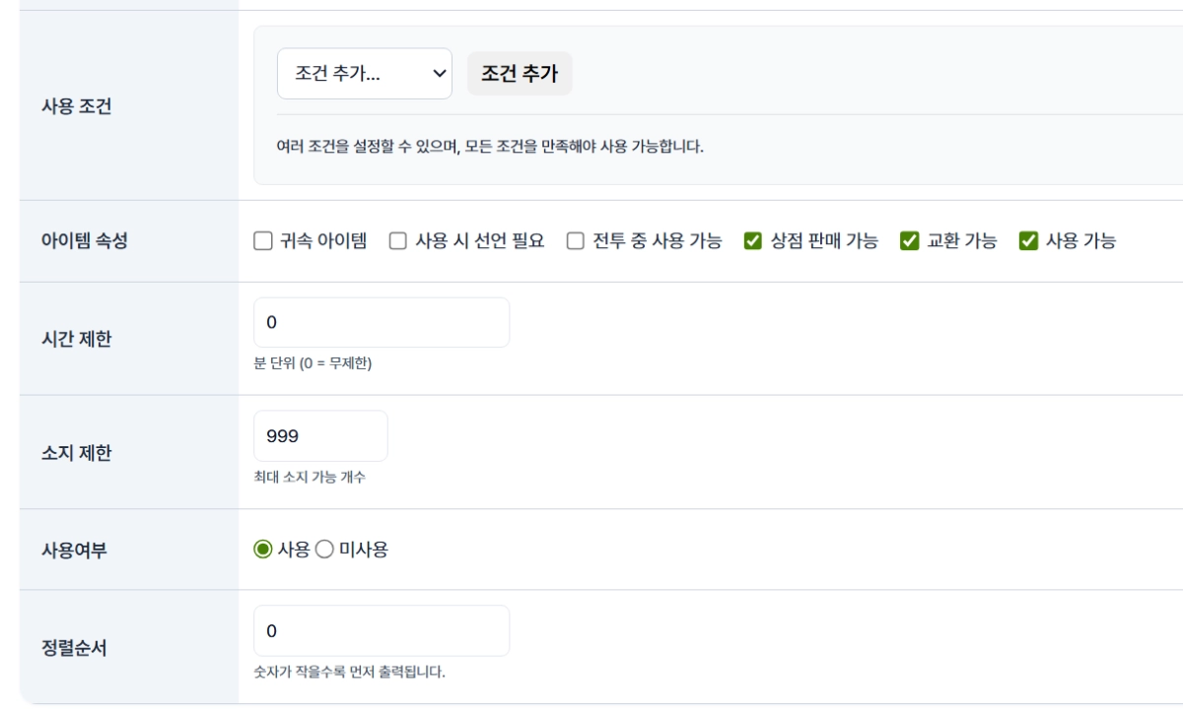1183x714 pixels.
Task: Enable the 귀속 아이템 checkbox
Action: coord(263,241)
